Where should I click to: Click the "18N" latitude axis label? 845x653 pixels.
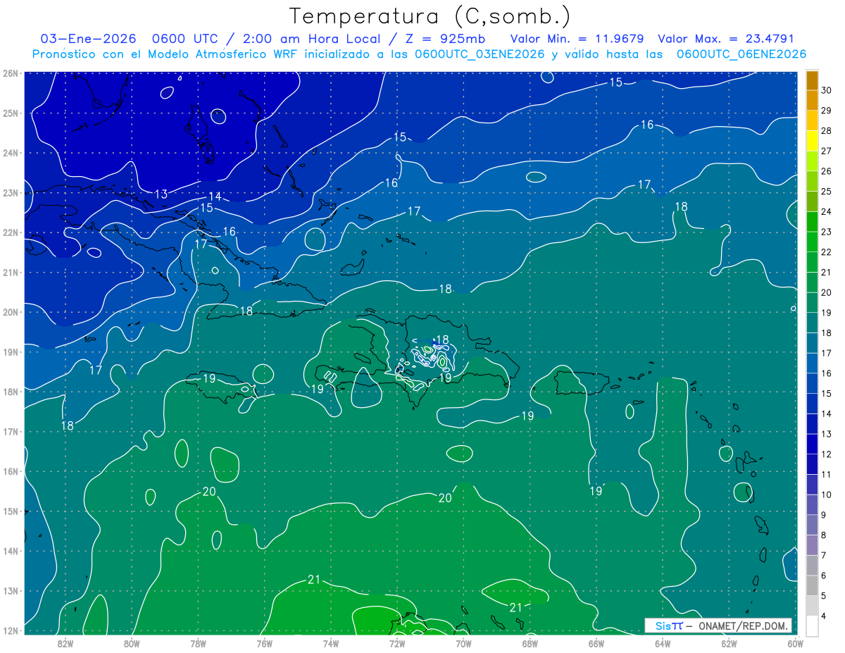point(10,392)
